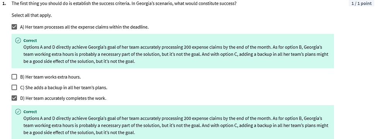The width and height of the screenshot is (379, 139).
Task: Click the 'Correct' heading below option A
Action: [x=30, y=41]
